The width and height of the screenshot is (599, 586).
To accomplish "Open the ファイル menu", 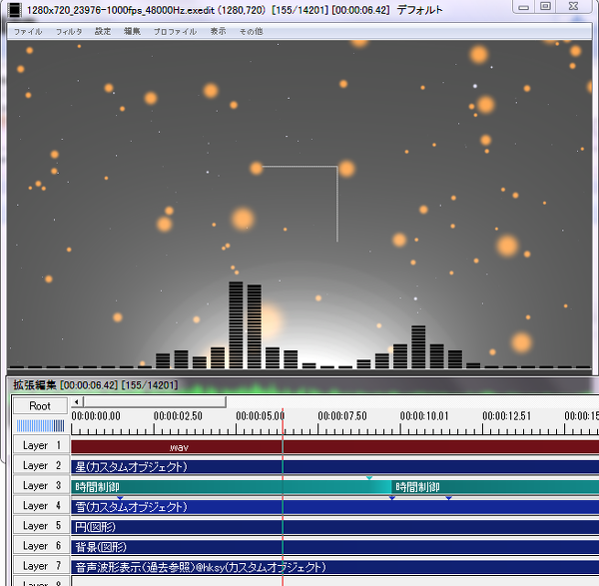I will pyautogui.click(x=28, y=32).
